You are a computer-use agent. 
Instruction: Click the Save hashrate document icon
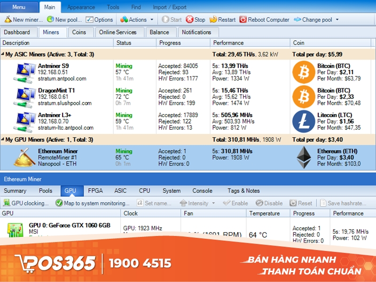[x=323, y=203]
